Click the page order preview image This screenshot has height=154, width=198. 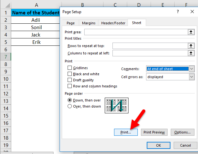tap(117, 106)
